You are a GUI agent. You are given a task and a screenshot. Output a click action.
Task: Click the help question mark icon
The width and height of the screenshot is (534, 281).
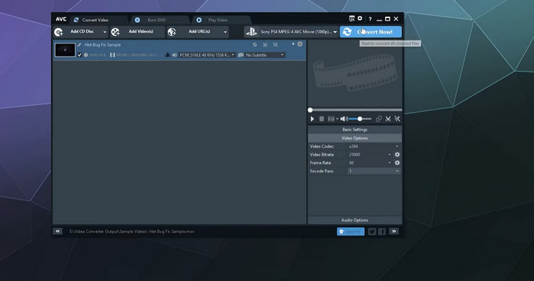[x=370, y=19]
